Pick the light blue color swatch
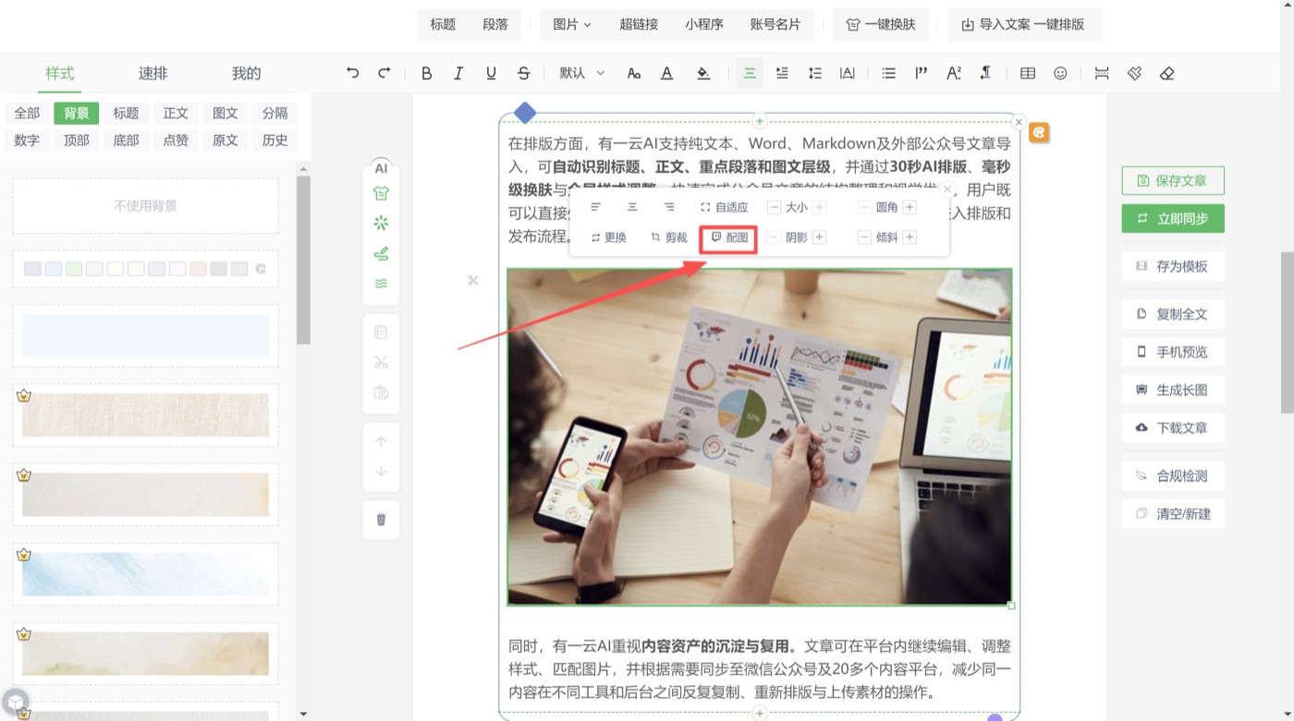The width and height of the screenshot is (1294, 721). [54, 269]
